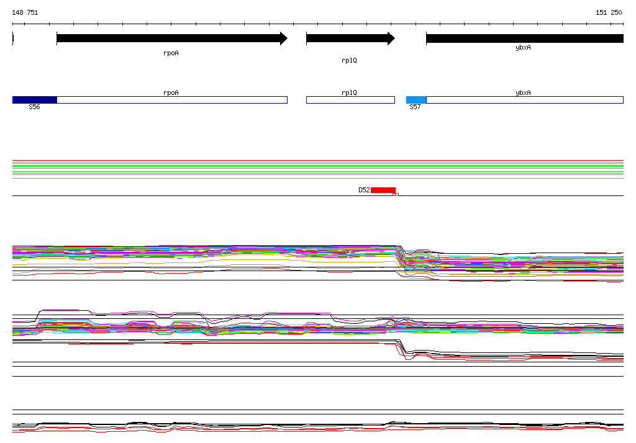
Task: Click the small red square below D52
Action: 396,195
